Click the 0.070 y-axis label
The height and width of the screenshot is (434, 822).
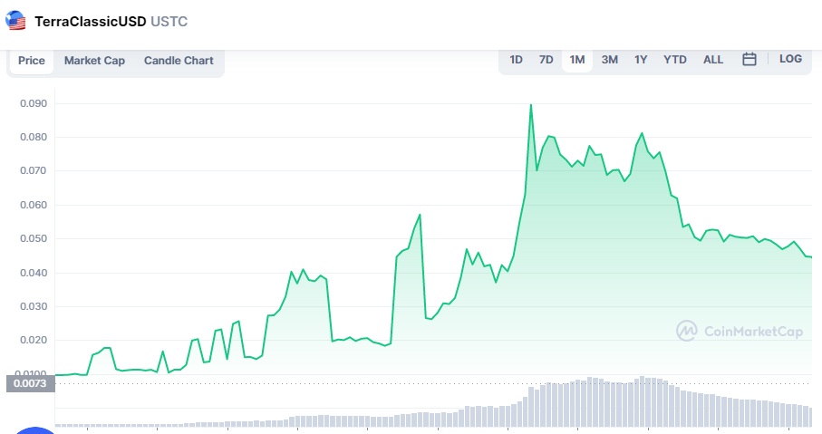coord(34,170)
